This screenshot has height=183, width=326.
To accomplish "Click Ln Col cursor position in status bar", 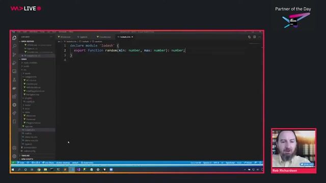I will coord(196,163).
